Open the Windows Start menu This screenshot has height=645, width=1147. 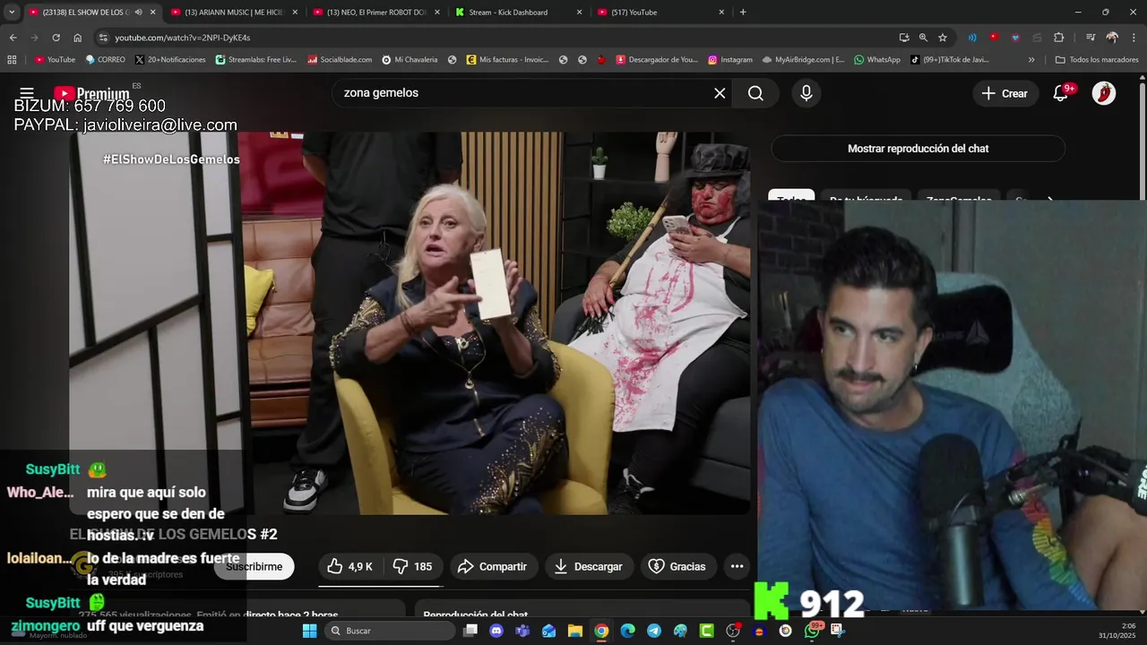(309, 631)
